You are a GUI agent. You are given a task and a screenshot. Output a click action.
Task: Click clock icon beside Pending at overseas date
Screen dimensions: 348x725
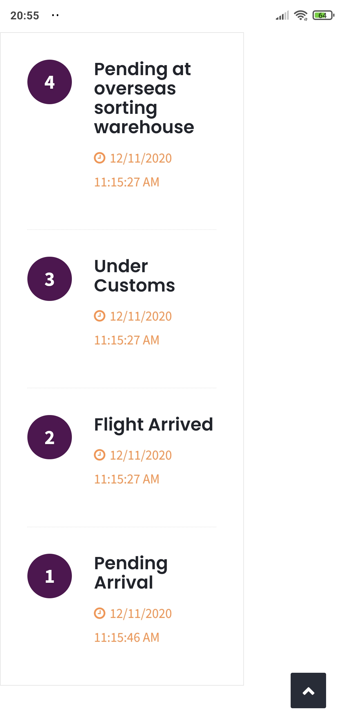tap(100, 158)
